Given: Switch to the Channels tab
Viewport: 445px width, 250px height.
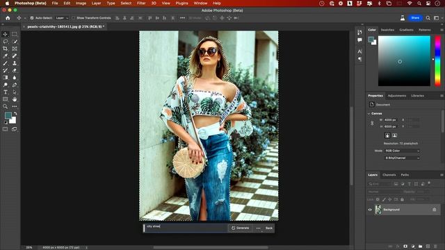Looking at the screenshot, I should click(x=389, y=175).
